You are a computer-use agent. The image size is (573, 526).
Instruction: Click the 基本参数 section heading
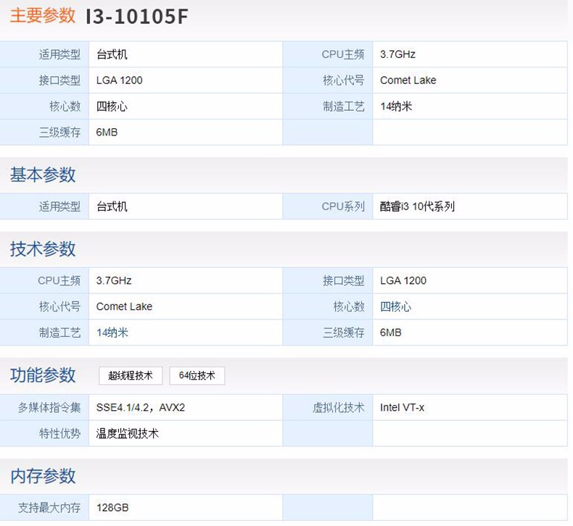click(43, 175)
